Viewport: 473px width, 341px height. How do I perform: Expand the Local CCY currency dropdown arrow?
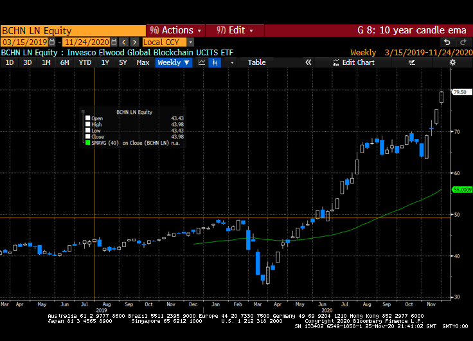click(190, 42)
